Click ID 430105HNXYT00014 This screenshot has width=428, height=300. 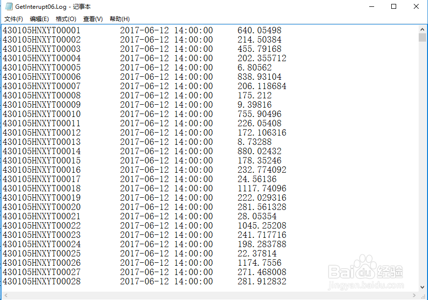pyautogui.click(x=42, y=151)
